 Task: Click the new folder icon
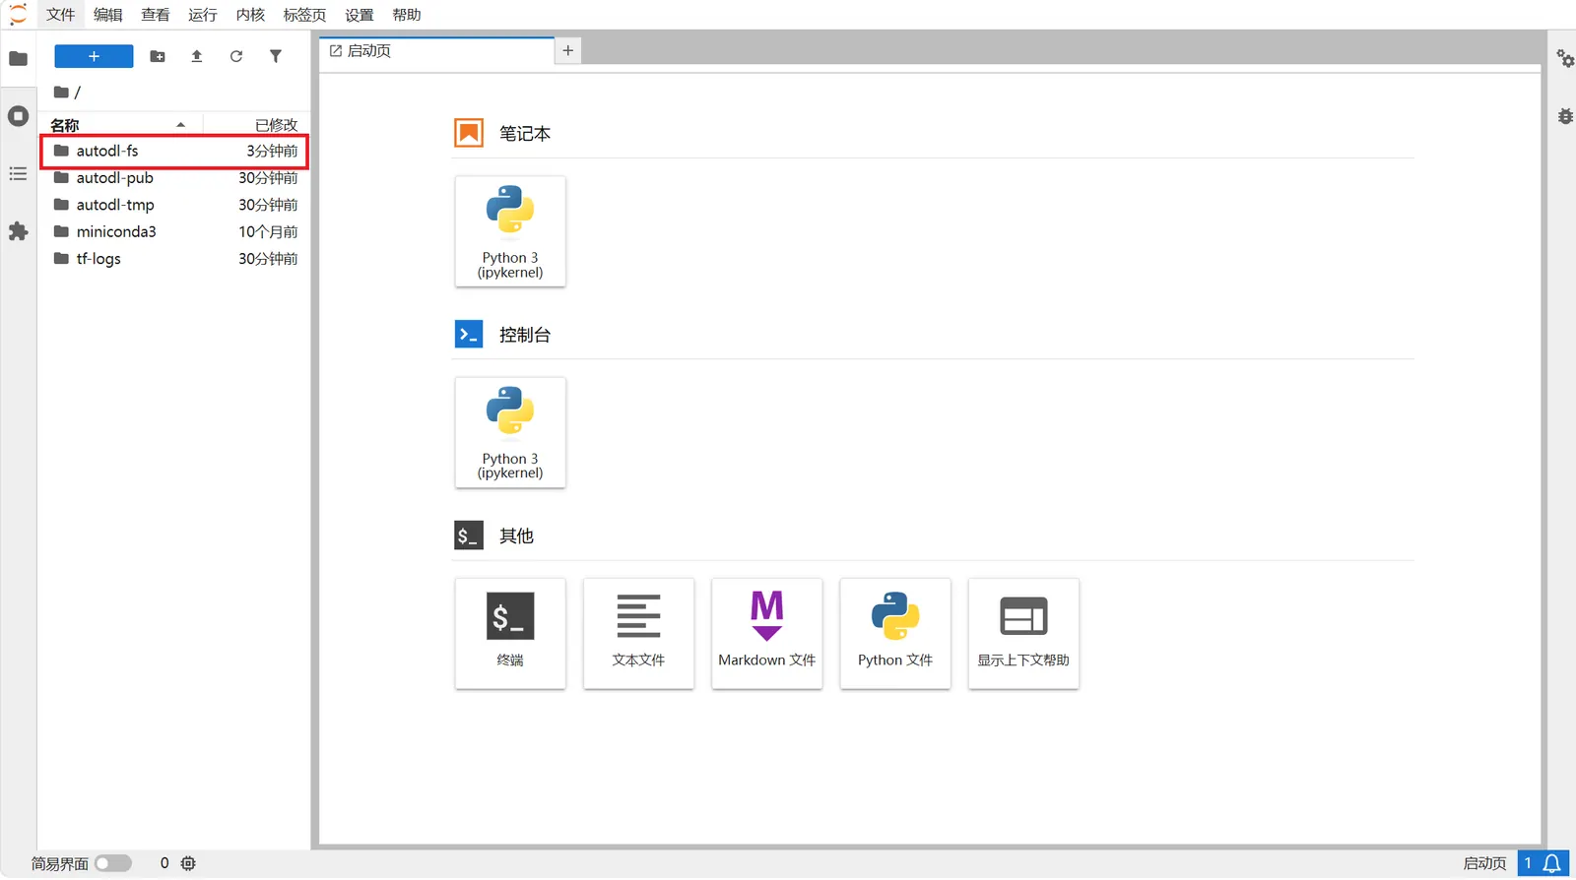point(158,56)
